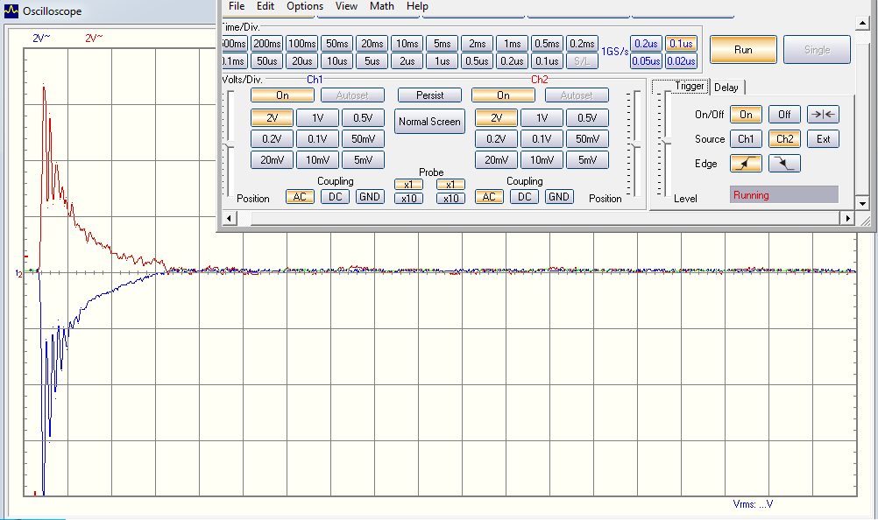This screenshot has height=520, width=878.
Task: Click the Run button
Action: [743, 50]
